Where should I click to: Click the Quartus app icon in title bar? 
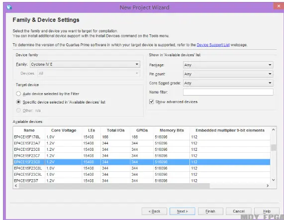pyautogui.click(x=9, y=7)
